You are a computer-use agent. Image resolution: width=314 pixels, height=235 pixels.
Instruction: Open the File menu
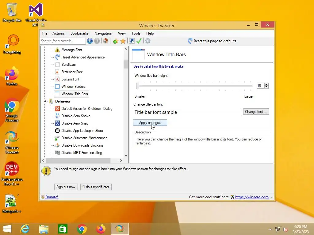coord(44,33)
